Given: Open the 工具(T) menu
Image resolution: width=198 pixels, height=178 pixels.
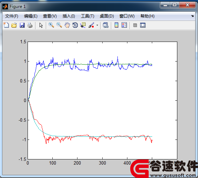Looking at the screenshot, I should click(87, 16).
